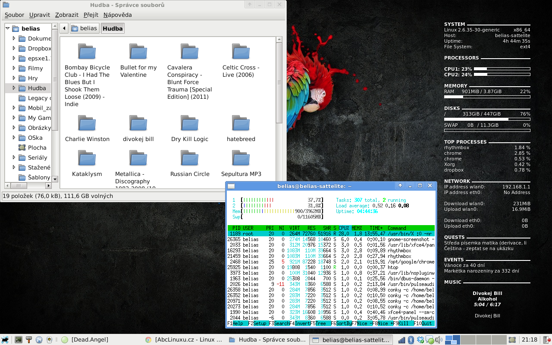Click the MEM% column header in htop
Image resolution: width=552 pixels, height=345 pixels.
pos(357,228)
